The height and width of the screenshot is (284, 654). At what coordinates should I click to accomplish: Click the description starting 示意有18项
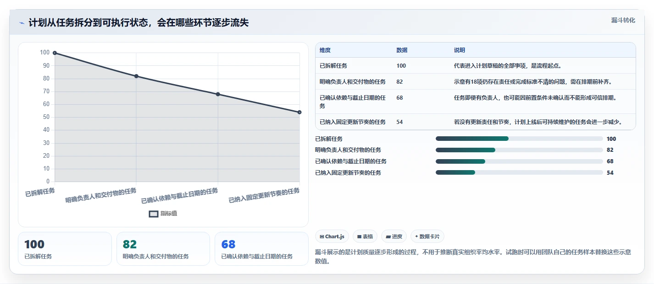[x=533, y=81]
